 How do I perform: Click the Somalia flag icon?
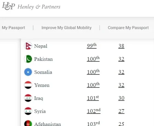click(28, 72)
